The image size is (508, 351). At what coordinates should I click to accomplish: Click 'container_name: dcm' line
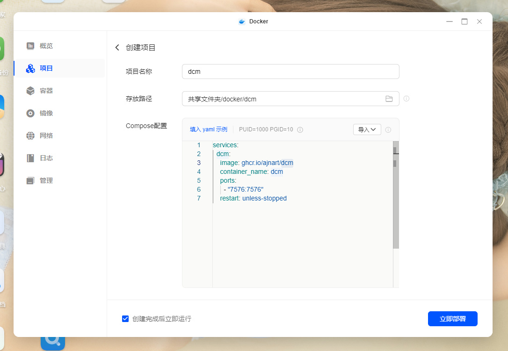coord(251,172)
